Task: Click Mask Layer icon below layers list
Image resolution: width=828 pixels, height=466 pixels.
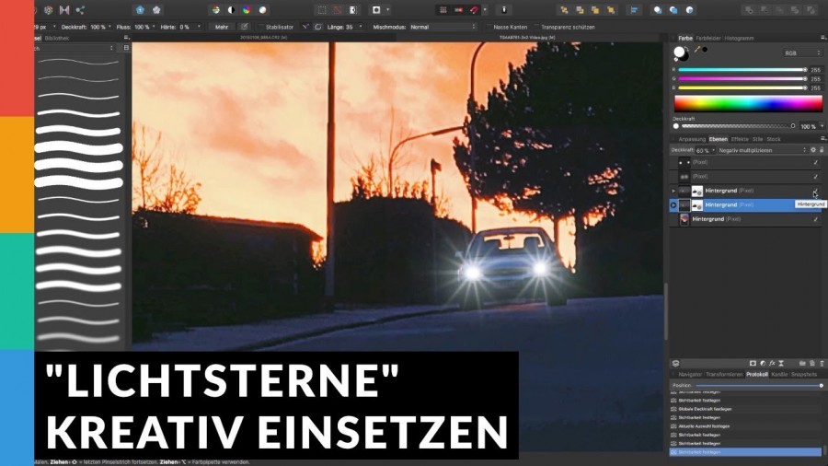Action: click(753, 364)
